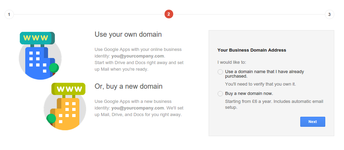This screenshot has height=150, width=344.
Task: Click the step 1 circle indicator
Action: point(9,15)
